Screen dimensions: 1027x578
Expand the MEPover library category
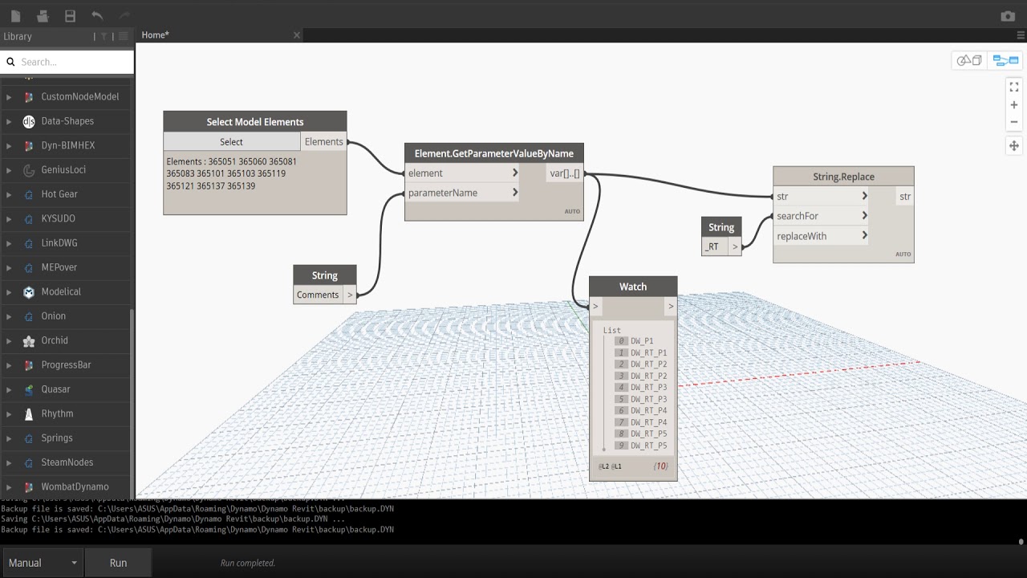tap(9, 267)
